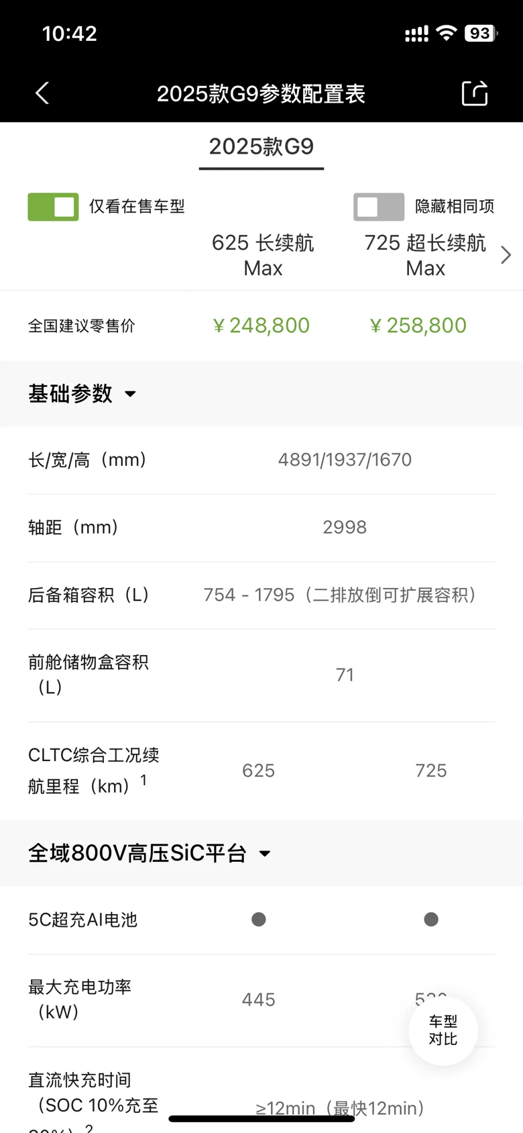The height and width of the screenshot is (1133, 523).
Task: Disable the 仅看在售车型 switch
Action: pos(53,207)
